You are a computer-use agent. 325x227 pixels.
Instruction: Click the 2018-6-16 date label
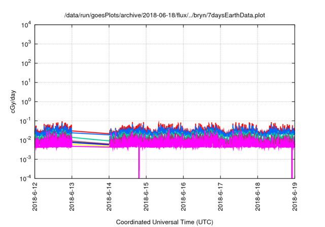coord(183,197)
